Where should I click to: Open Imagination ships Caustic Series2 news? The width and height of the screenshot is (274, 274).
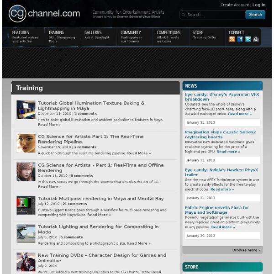click(221, 135)
